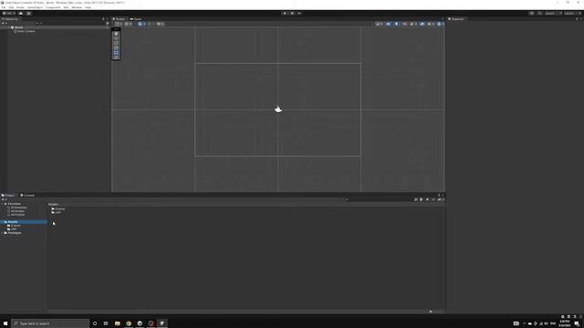The height and width of the screenshot is (328, 584).
Task: Toggle Gizmos in Scene toolbar
Action: 440,24
